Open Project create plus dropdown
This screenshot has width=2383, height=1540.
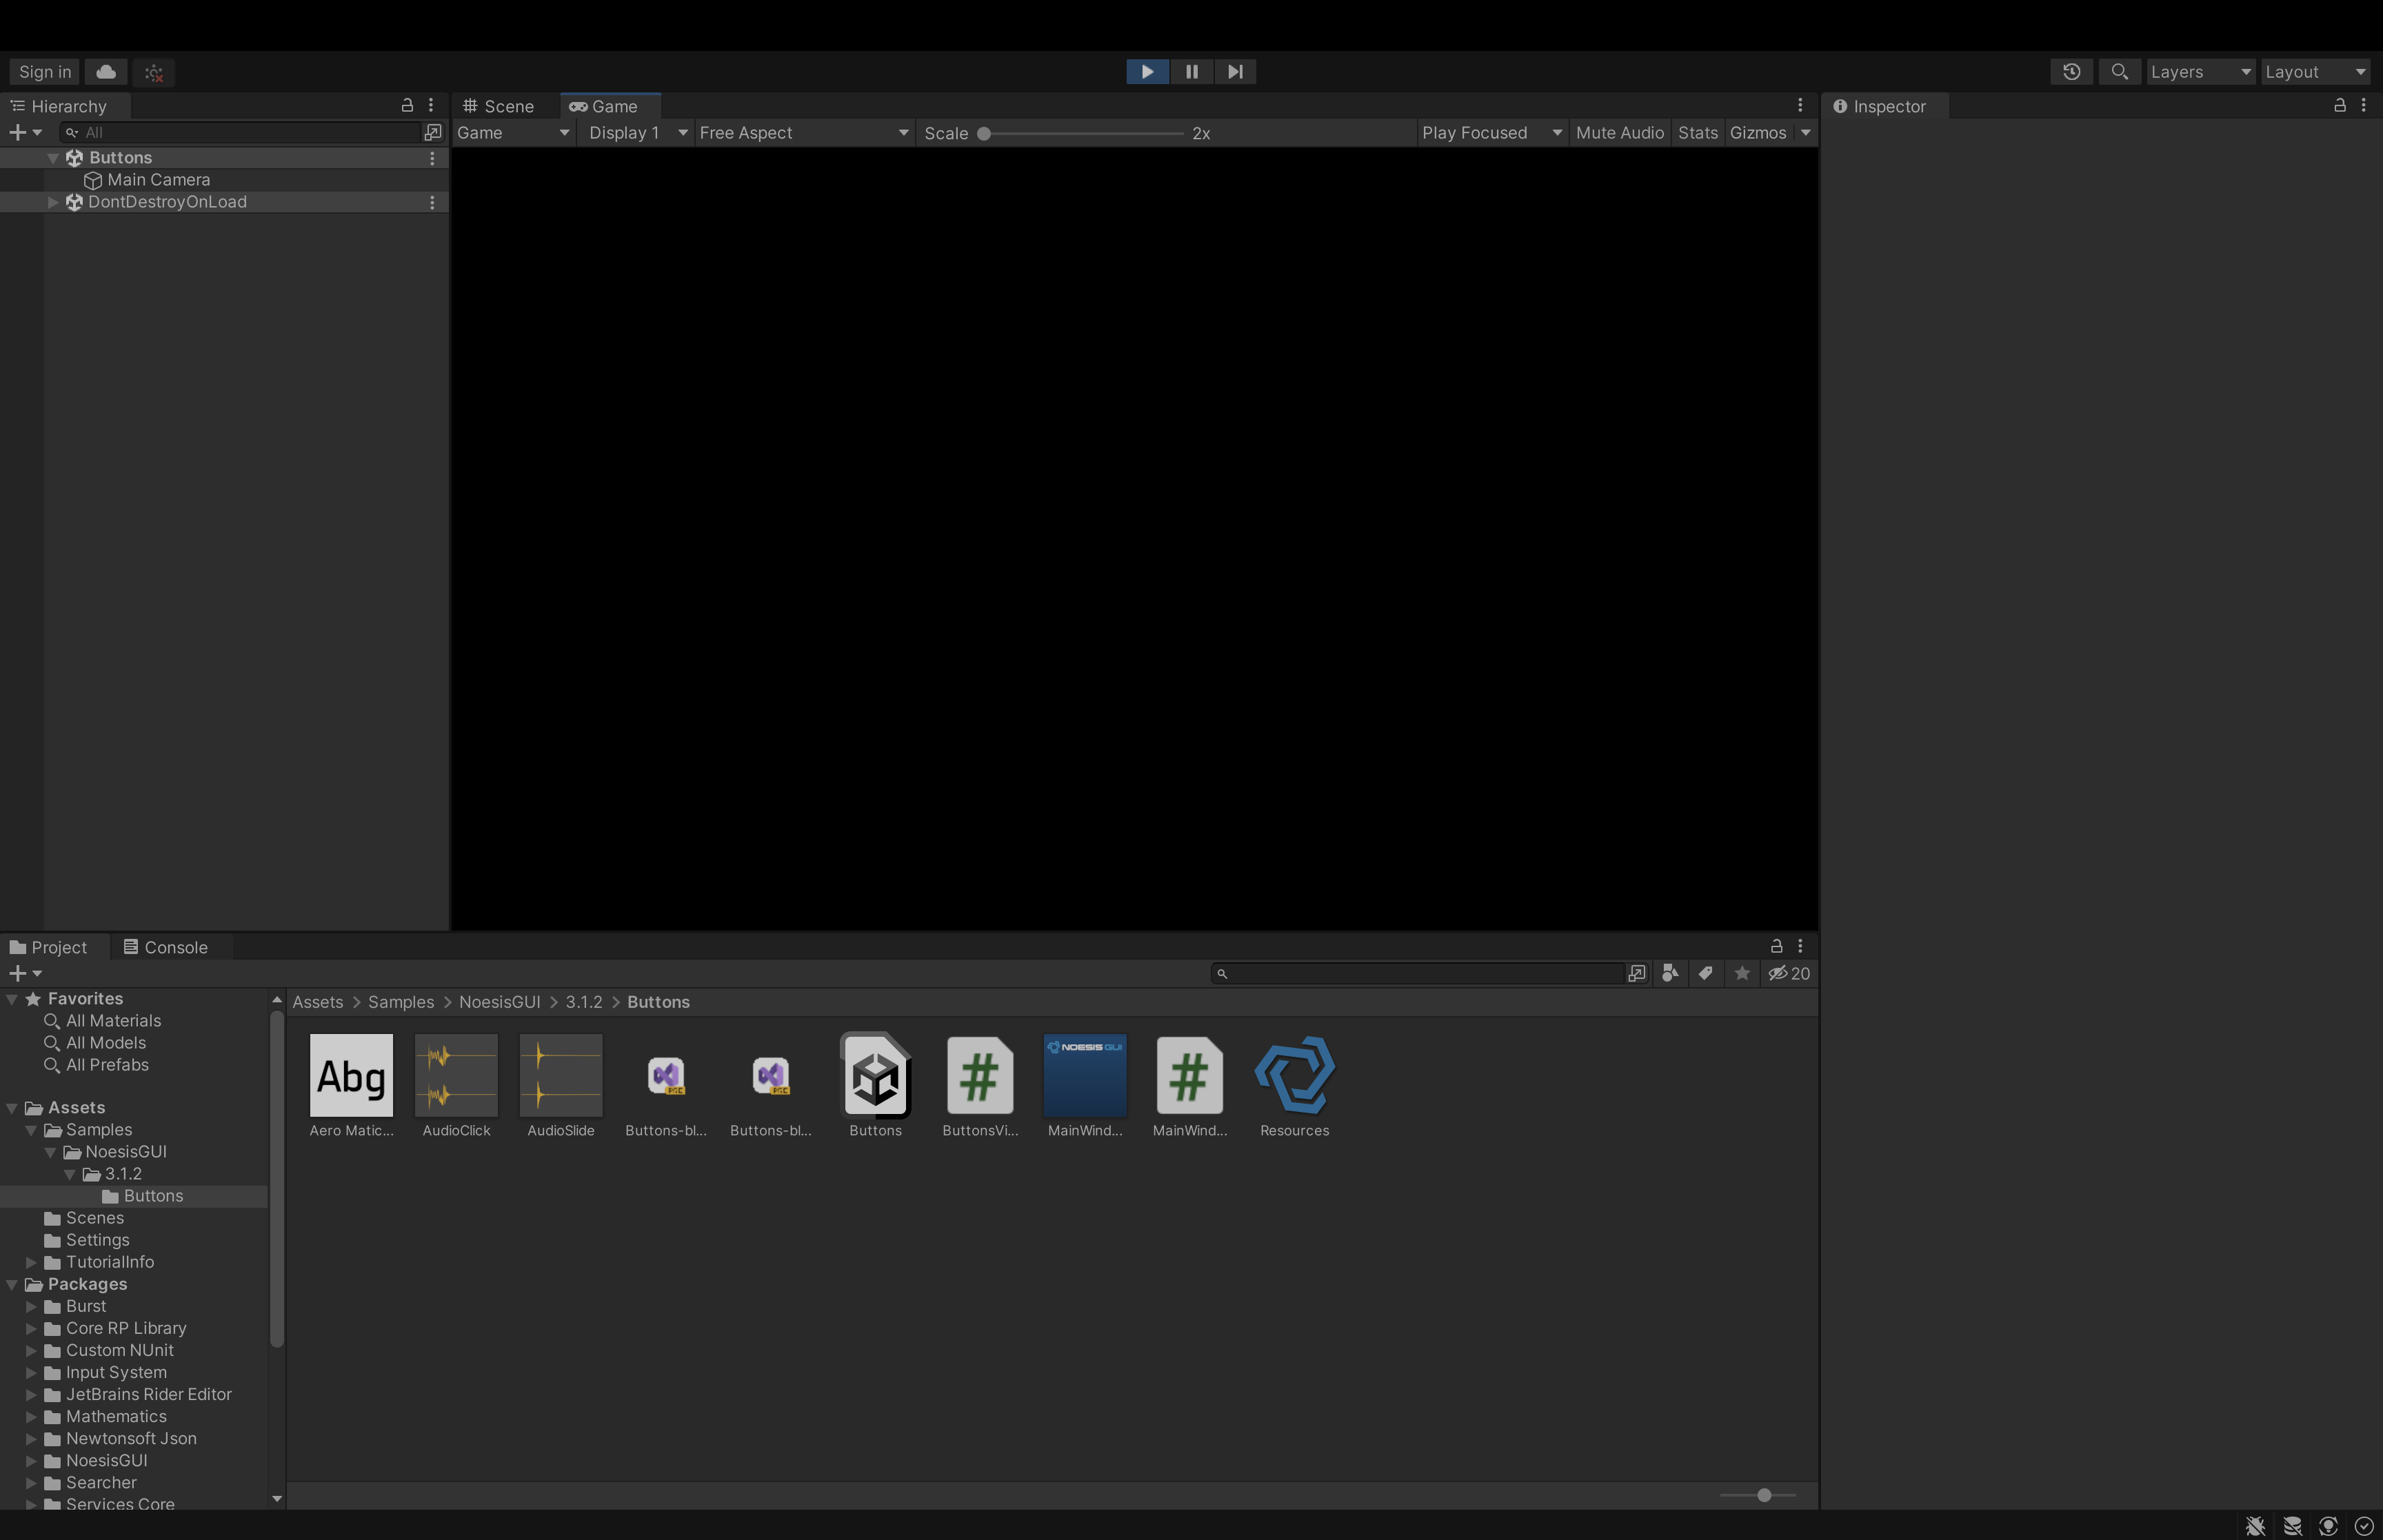25,973
